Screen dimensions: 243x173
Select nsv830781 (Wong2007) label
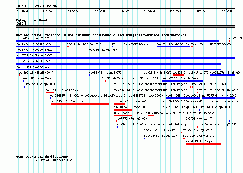pos(197,118)
